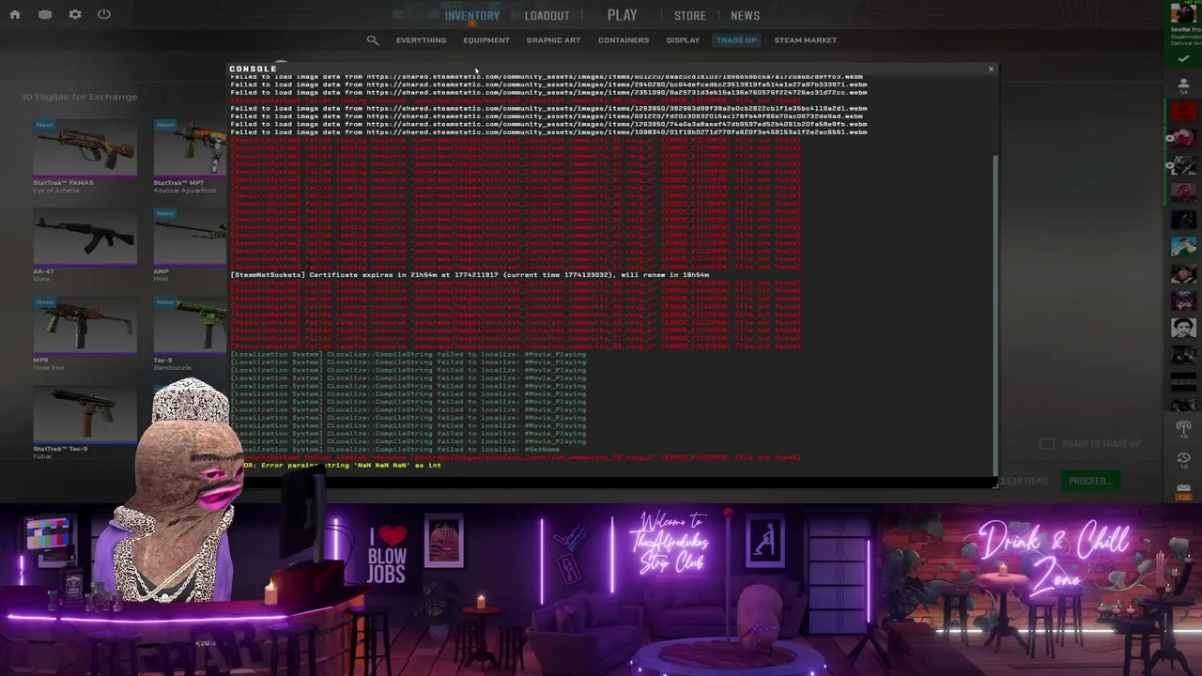The height and width of the screenshot is (676, 1202).
Task: Open the settings gear icon
Action: (75, 14)
